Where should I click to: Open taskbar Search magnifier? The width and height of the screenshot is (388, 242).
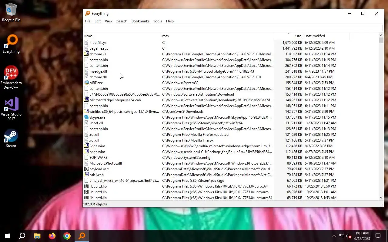[22, 236]
